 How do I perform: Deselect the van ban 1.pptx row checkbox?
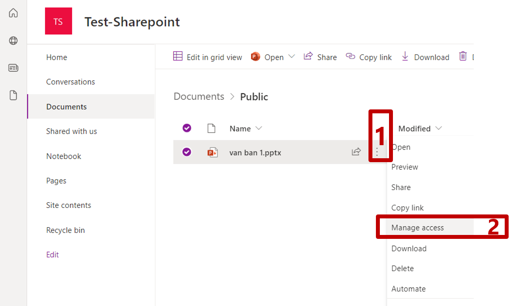(x=187, y=152)
